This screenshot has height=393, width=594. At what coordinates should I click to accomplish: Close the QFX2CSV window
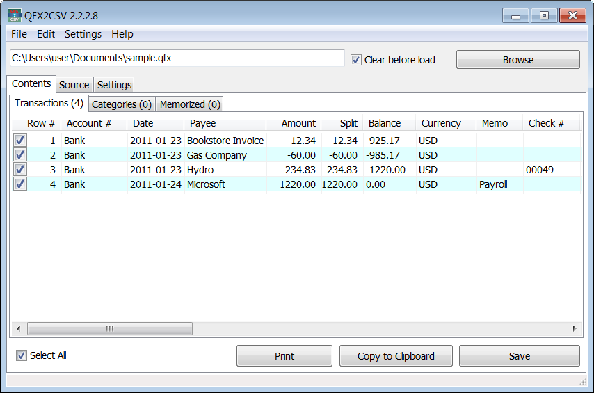(x=572, y=16)
